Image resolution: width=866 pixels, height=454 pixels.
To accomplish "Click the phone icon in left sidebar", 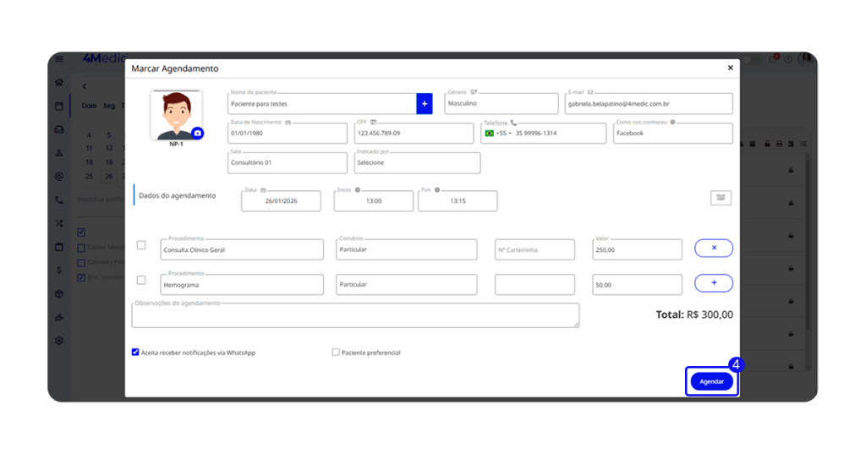I will click(59, 200).
